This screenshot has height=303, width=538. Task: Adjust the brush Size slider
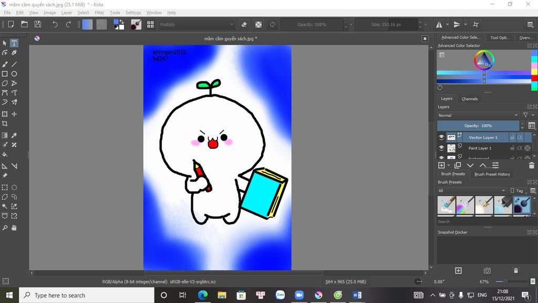[x=386, y=24]
